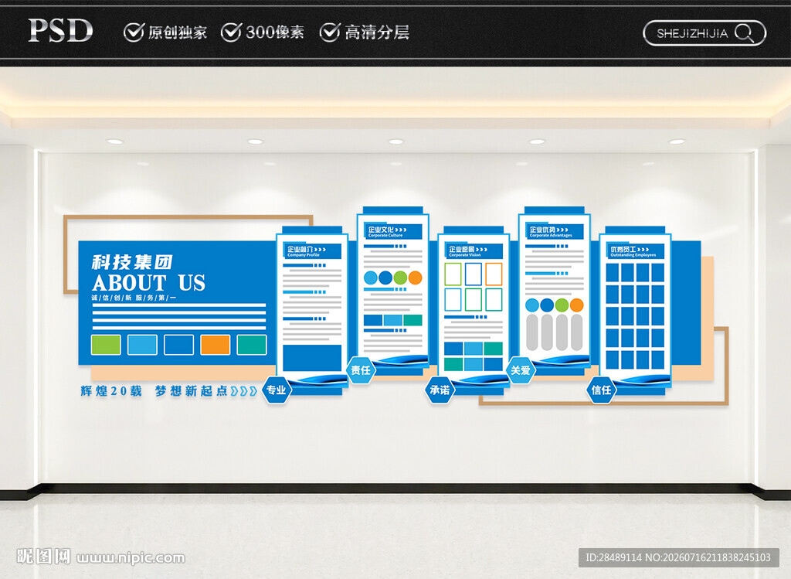The width and height of the screenshot is (791, 579).
Task: Click the PSD logo in header
Action: click(60, 31)
